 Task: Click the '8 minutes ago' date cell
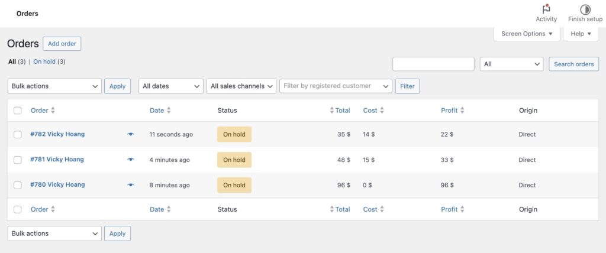[170, 185]
